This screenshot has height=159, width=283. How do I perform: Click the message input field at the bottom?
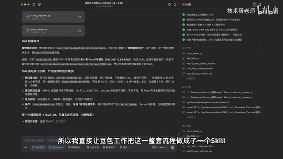point(99,140)
